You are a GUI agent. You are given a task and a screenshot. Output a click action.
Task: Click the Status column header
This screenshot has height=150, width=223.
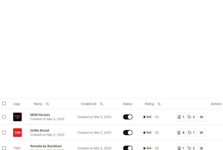coord(128,104)
